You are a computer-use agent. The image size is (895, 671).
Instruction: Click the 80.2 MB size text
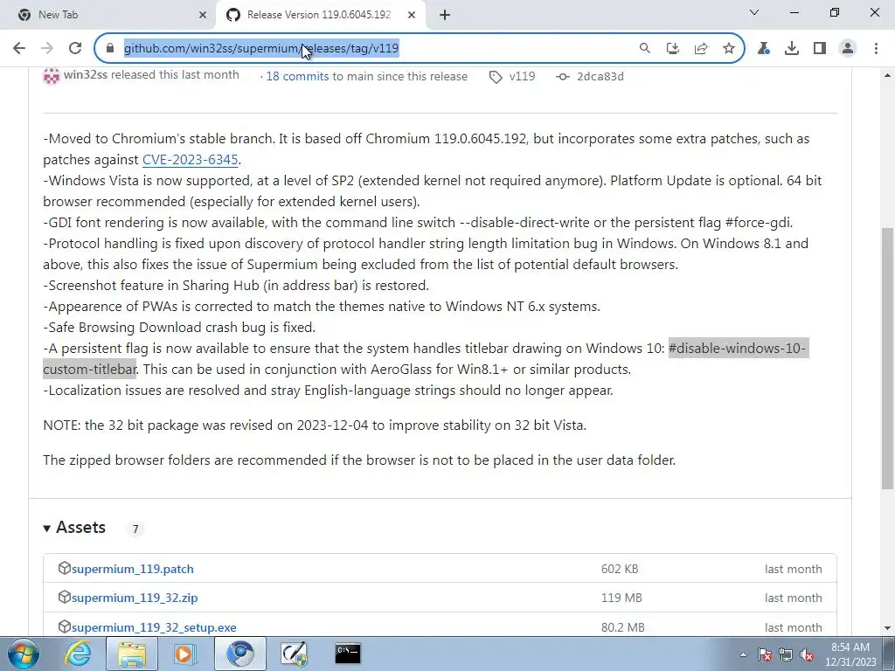click(622, 627)
